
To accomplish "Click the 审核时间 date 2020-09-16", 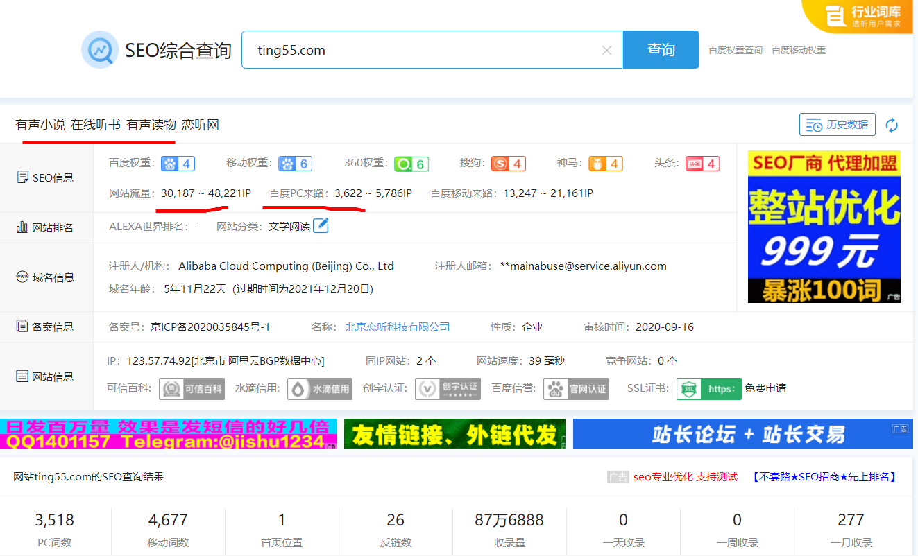I will [665, 327].
